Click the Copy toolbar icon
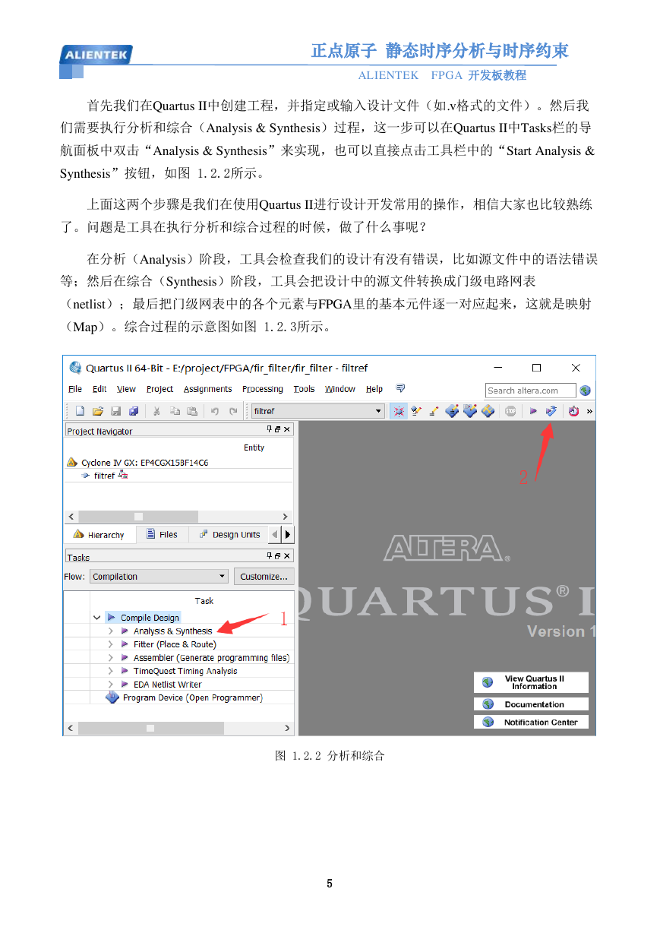Viewport: 660px width, 933px height. (175, 411)
